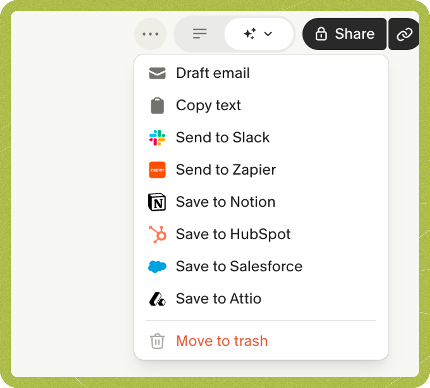This screenshot has width=430, height=388.
Task: Click the HubSpot sprocket icon
Action: (158, 234)
